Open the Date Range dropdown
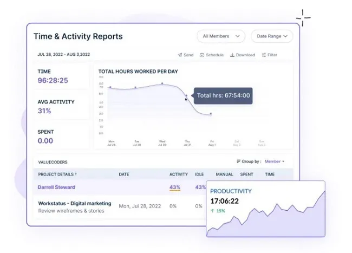The height and width of the screenshot is (253, 352). click(272, 36)
